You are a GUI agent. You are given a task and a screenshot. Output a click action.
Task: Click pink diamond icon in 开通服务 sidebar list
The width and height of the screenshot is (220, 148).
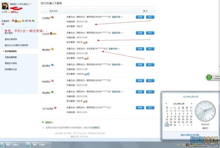pyautogui.click(x=30, y=21)
